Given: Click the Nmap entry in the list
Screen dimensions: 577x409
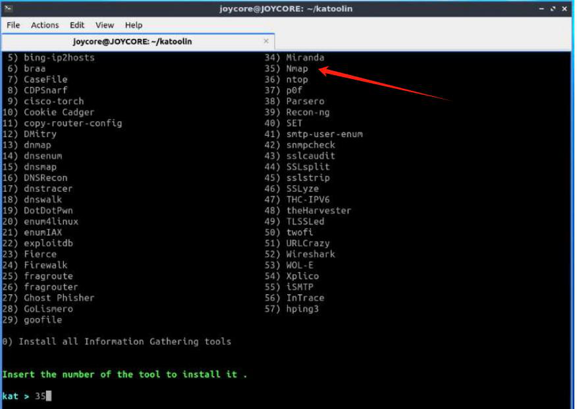Looking at the screenshot, I should coord(297,68).
